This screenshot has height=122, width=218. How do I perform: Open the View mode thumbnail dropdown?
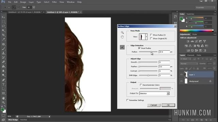pyautogui.click(x=146, y=37)
